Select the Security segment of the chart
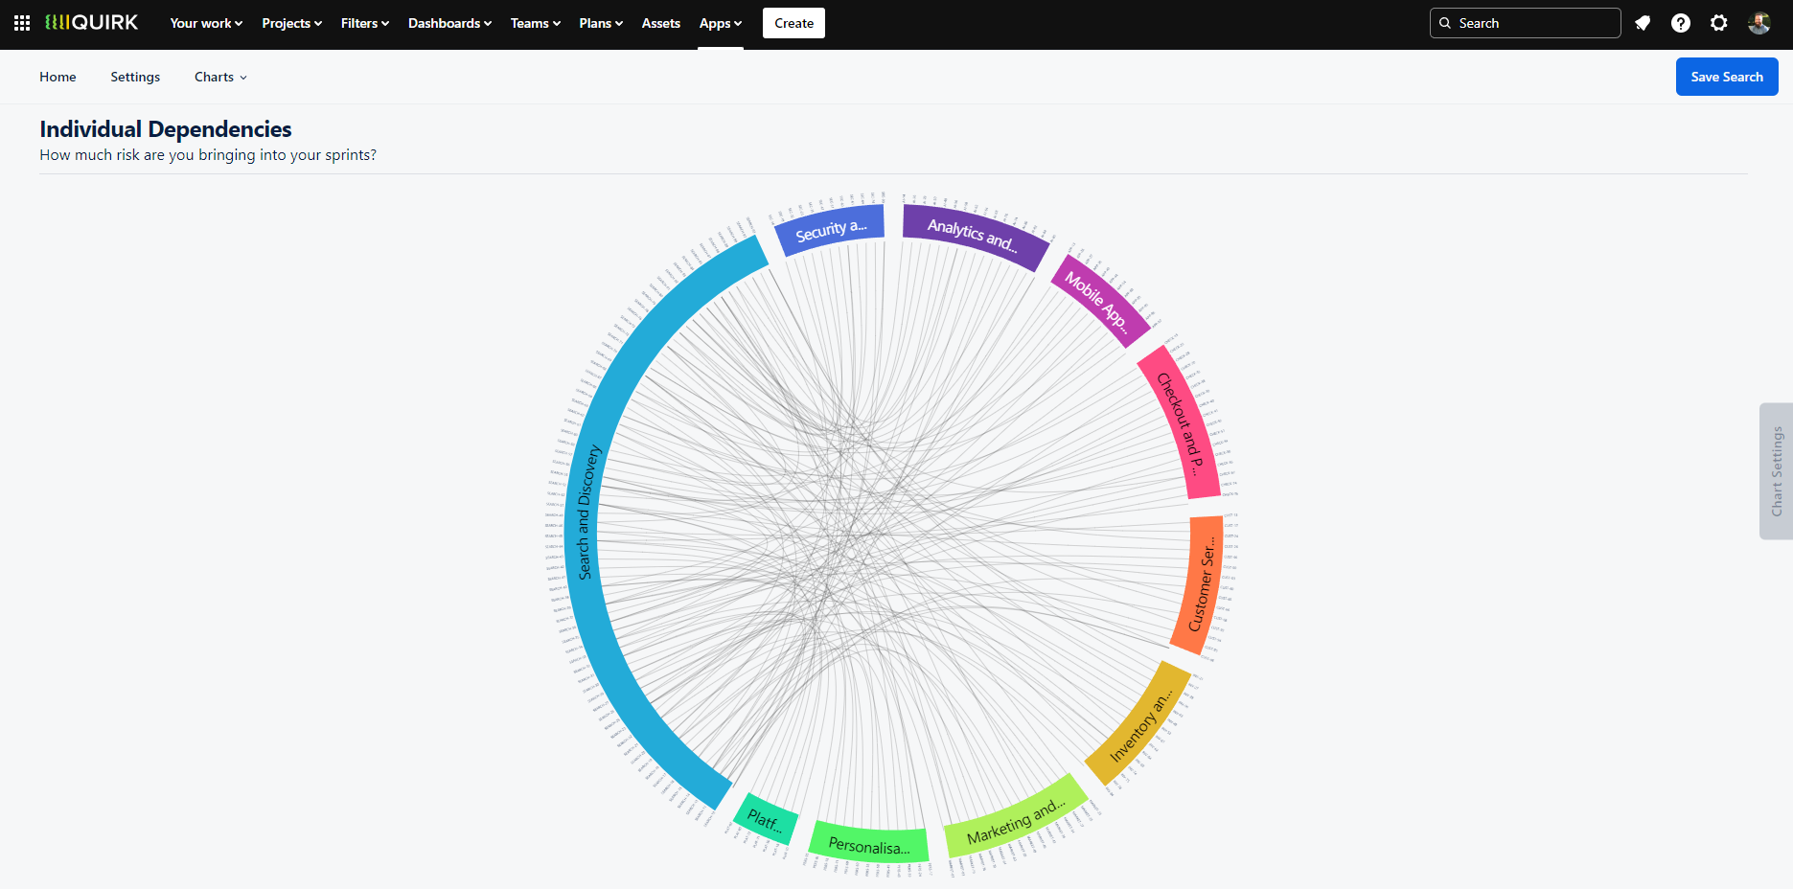 click(830, 230)
